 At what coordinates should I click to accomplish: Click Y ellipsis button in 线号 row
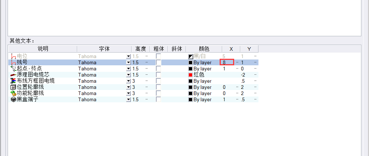255,62
